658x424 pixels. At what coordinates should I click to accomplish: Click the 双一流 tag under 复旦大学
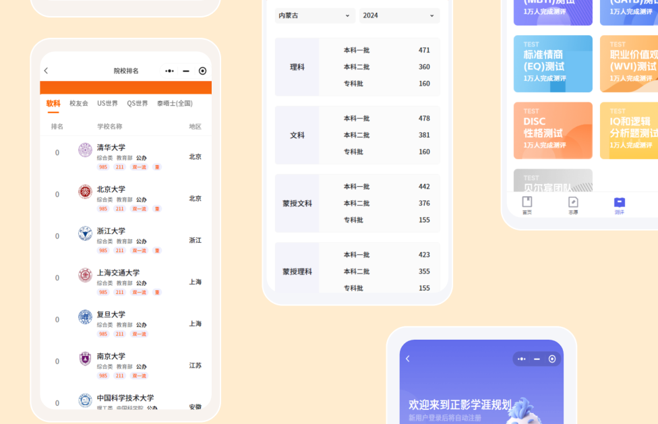point(140,334)
